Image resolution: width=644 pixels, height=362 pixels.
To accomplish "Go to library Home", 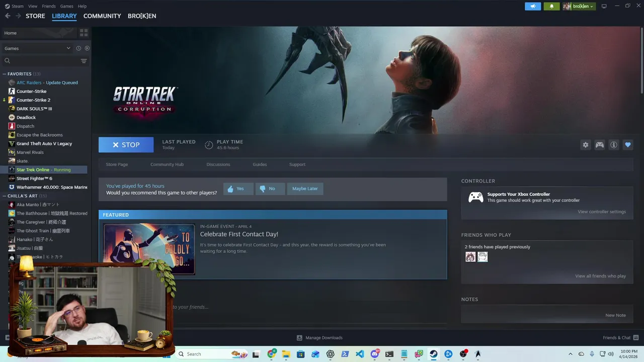I will click(38, 33).
